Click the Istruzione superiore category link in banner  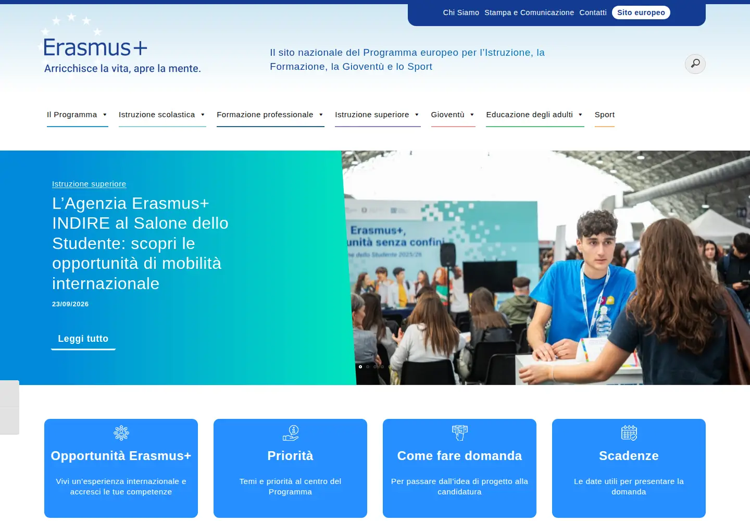(89, 184)
